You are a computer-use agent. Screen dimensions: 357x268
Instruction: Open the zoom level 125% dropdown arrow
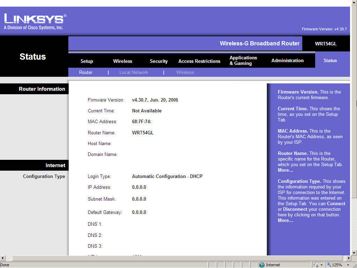pos(348,265)
